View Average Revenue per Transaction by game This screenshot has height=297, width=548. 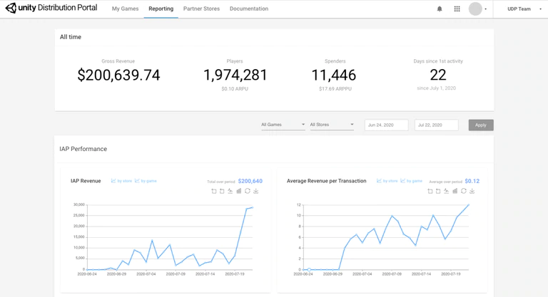pyautogui.click(x=411, y=181)
